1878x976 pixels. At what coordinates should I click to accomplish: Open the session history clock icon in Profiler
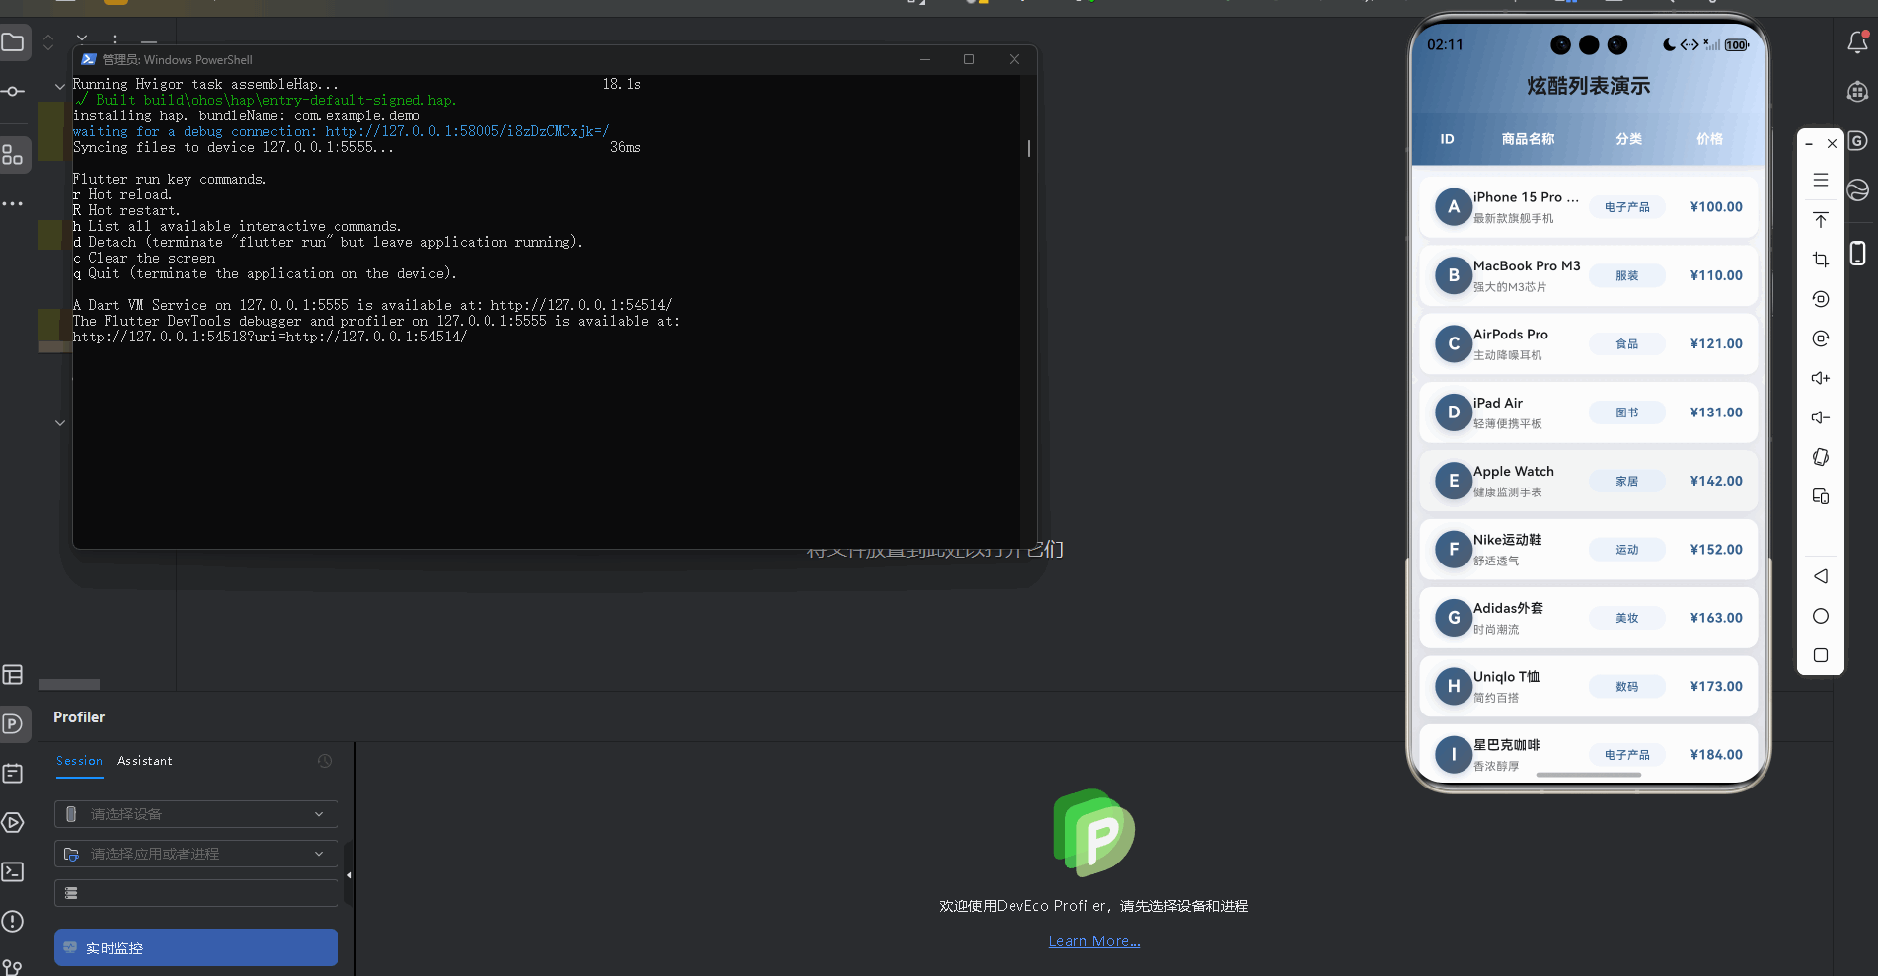pyautogui.click(x=325, y=761)
